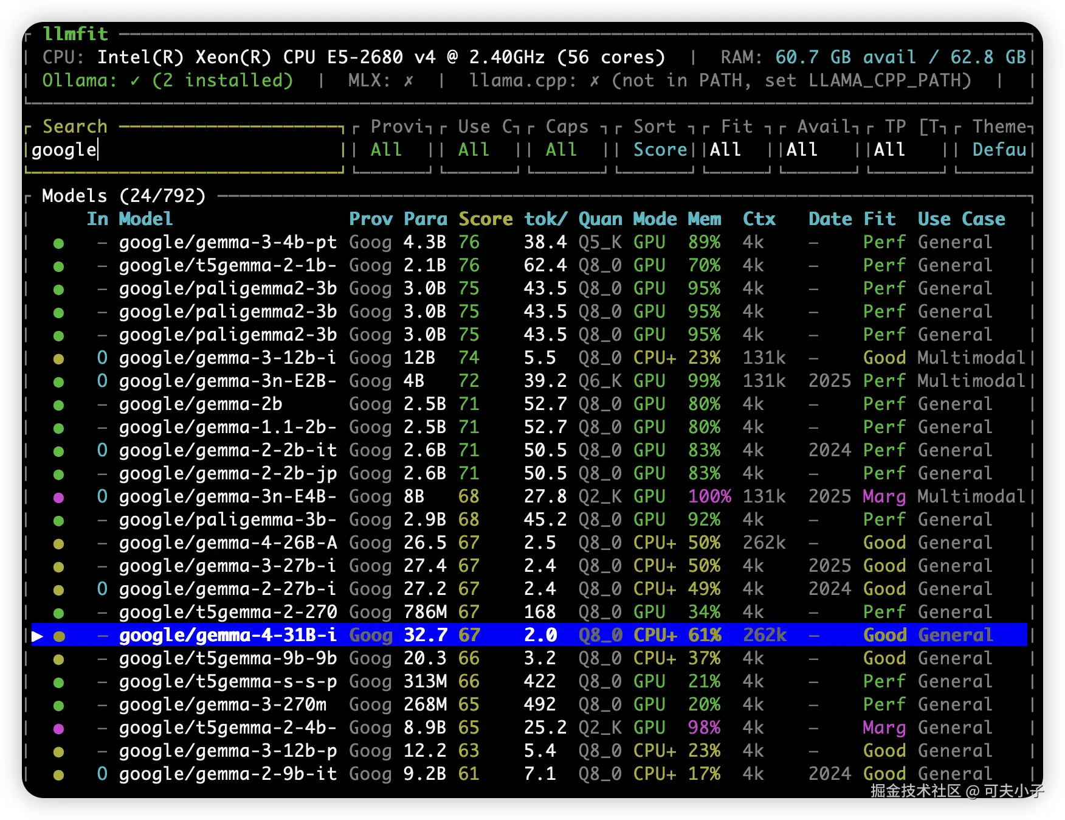Click the white selection arrow on the highlighted row
The image size is (1065, 820).
[x=37, y=636]
